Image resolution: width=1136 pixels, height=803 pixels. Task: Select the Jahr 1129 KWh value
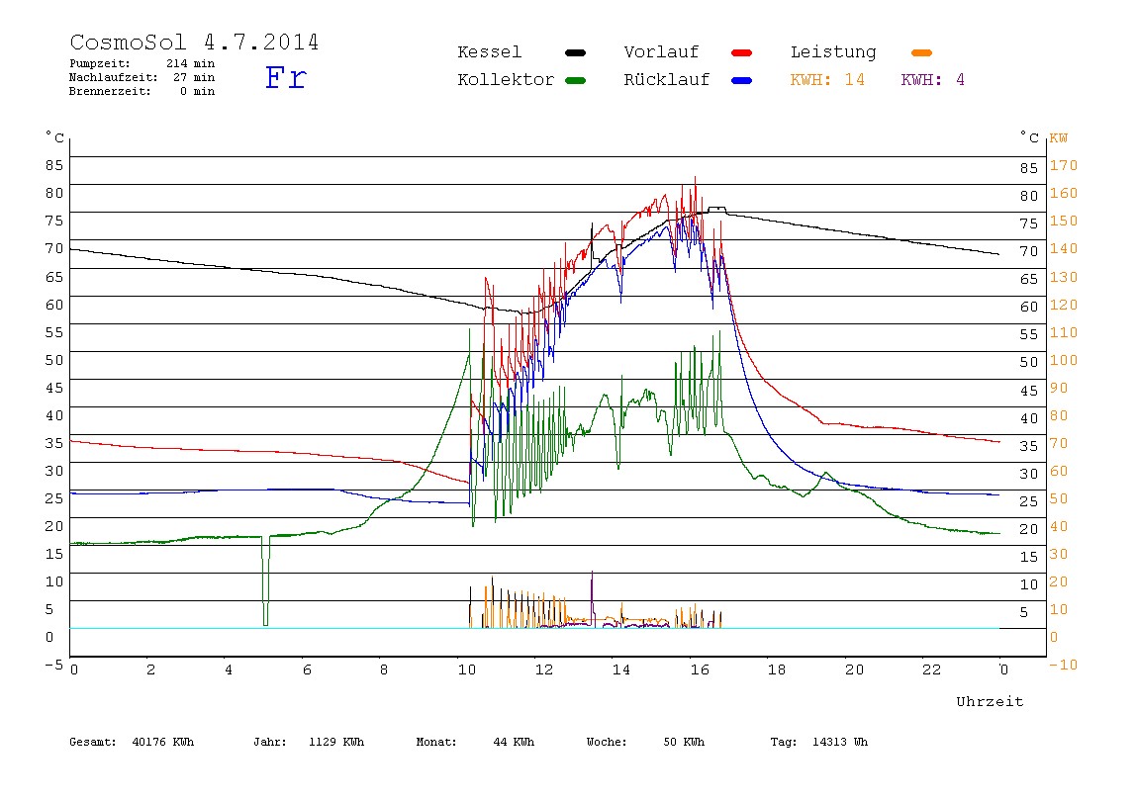pos(309,742)
